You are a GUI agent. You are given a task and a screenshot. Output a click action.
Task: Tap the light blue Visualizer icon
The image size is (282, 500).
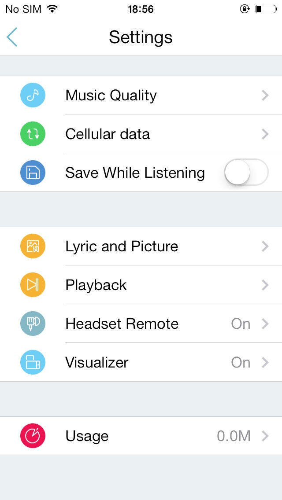coord(33,363)
